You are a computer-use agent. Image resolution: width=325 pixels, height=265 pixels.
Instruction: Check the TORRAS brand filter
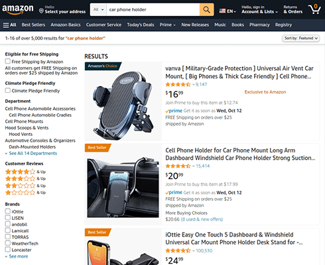click(x=8, y=237)
